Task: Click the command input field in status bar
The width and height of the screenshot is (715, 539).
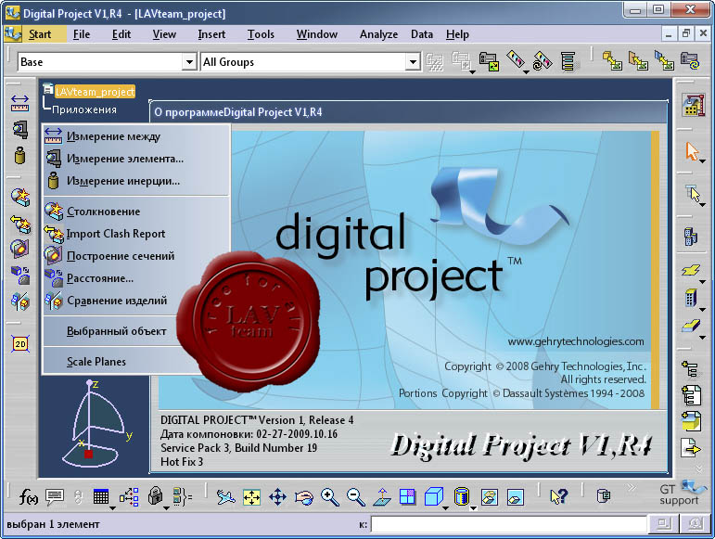Action: pos(508,524)
